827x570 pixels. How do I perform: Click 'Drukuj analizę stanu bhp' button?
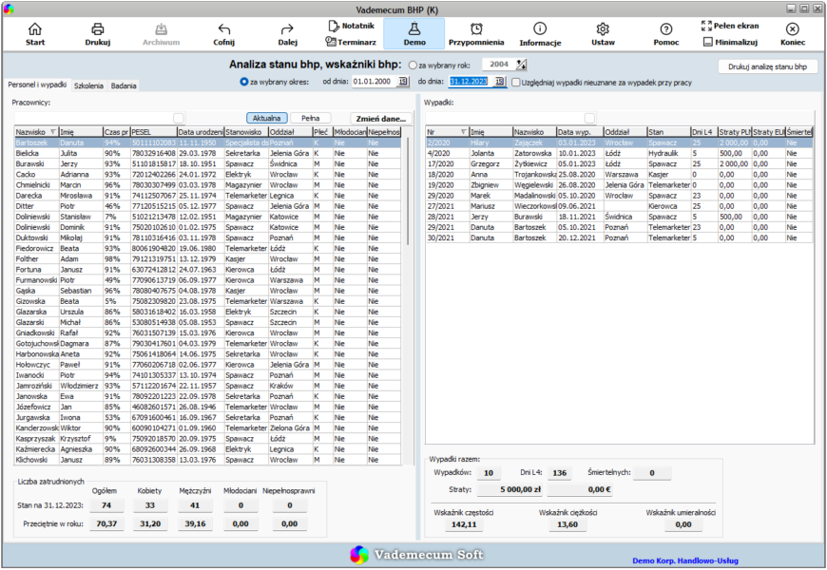coord(767,66)
